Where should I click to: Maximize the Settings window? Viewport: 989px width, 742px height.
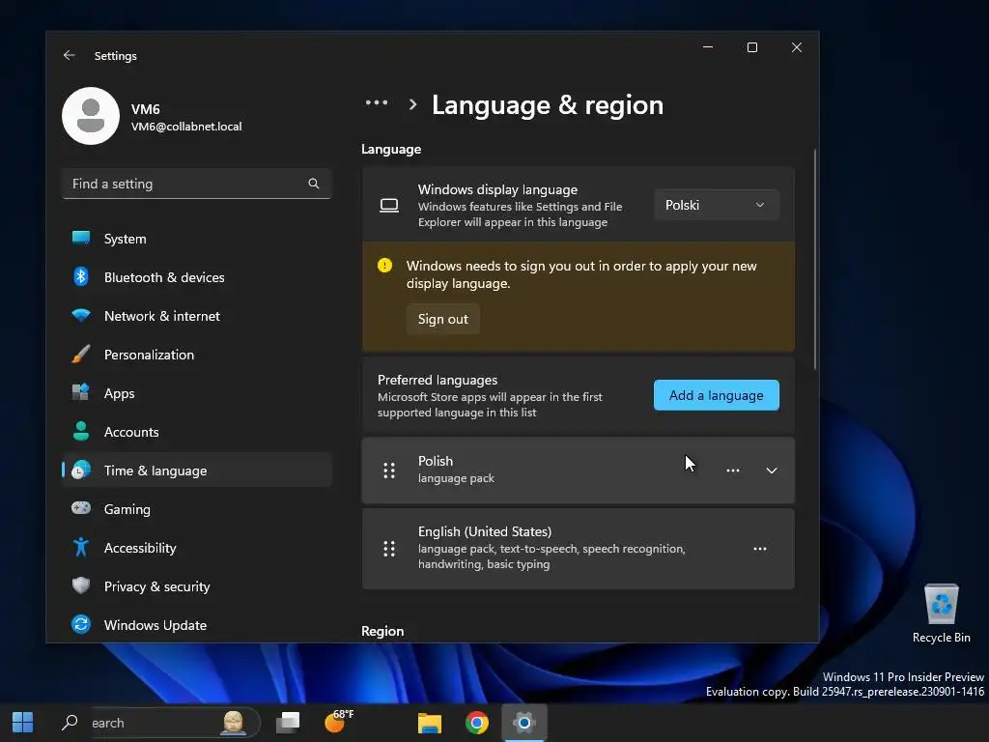tap(751, 47)
